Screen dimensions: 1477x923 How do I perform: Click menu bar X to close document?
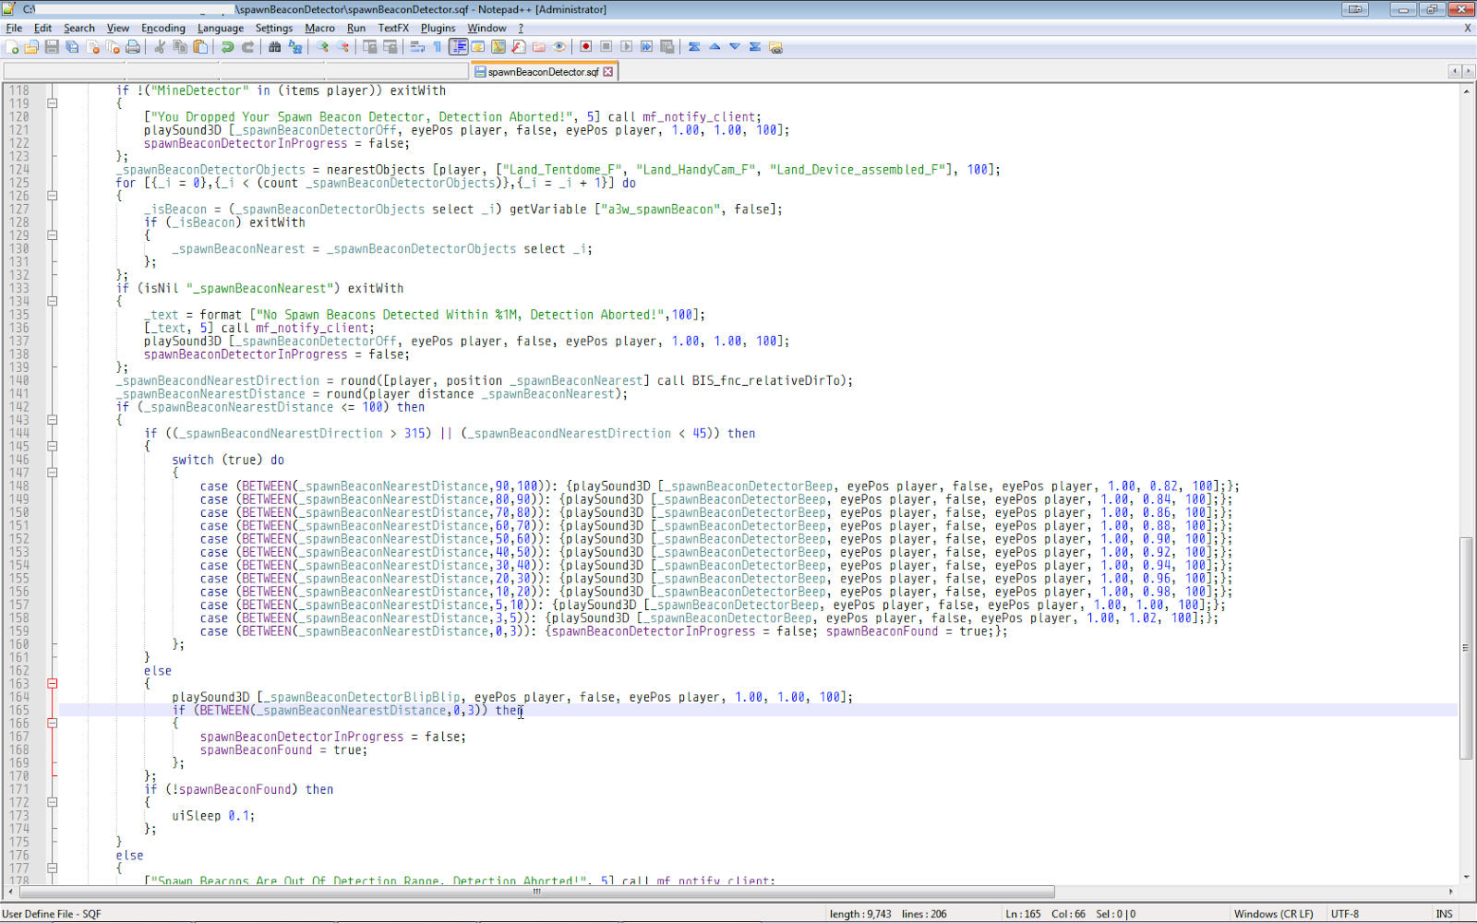[x=1468, y=29]
